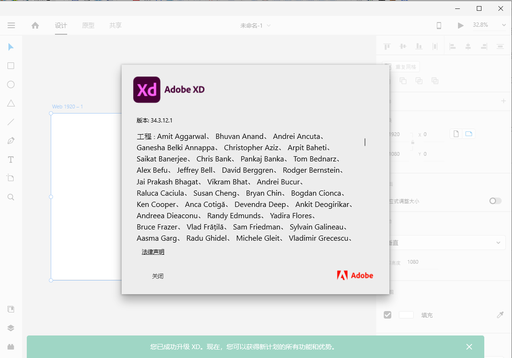Click the exclude overlap boolean icon
Image resolution: width=512 pixels, height=358 pixels.
pyautogui.click(x=435, y=81)
